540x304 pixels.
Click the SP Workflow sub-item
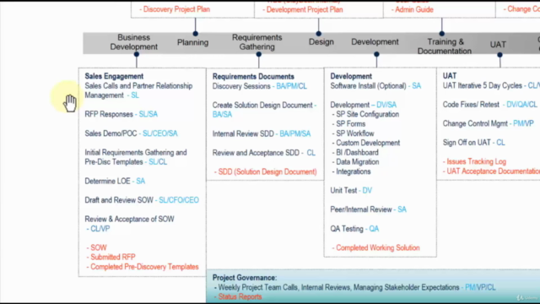[x=353, y=133]
